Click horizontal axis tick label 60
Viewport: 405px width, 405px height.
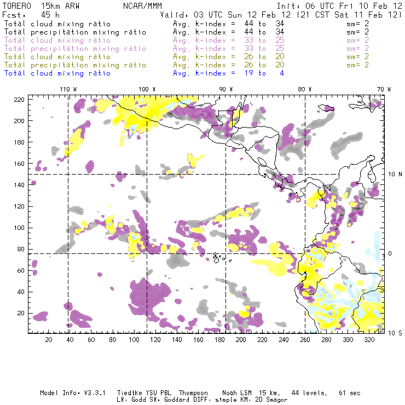pyautogui.click(x=91, y=340)
